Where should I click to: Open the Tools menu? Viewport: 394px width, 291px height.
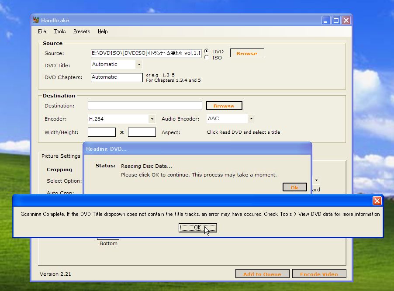tap(59, 31)
